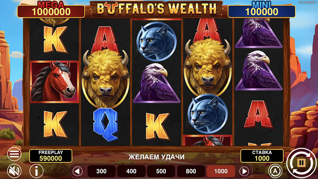Image resolution: width=318 pixels, height=179 pixels.
Task: Click the MINI jackpot banner
Action: 262,11
